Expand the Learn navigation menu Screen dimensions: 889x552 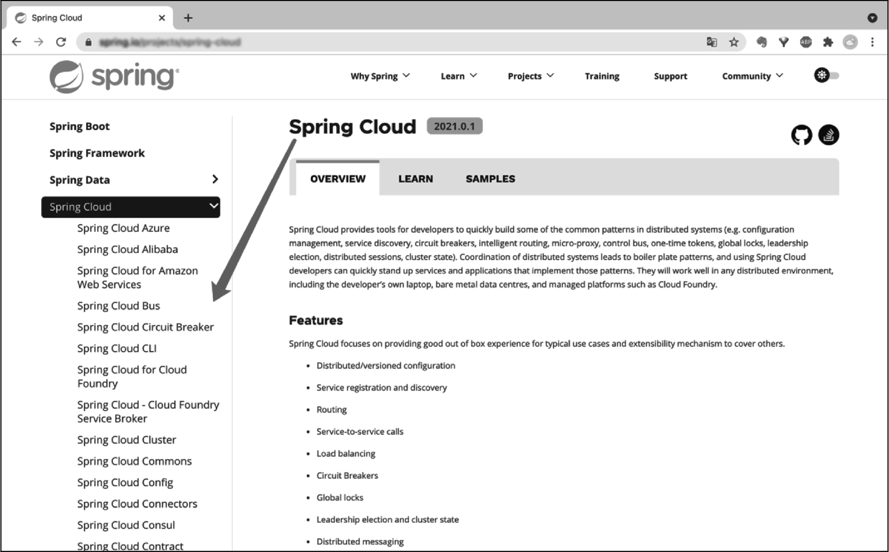click(x=459, y=76)
